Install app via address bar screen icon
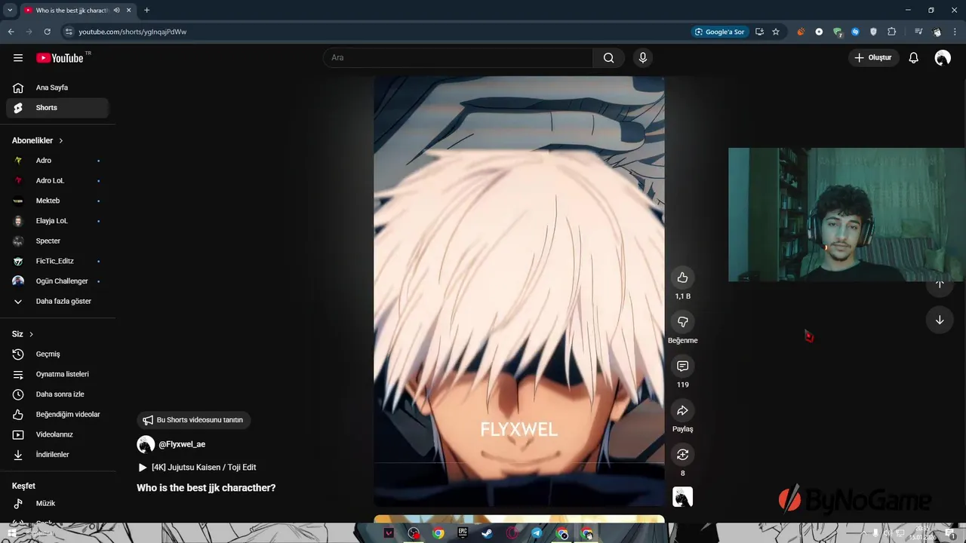Viewport: 966px width, 543px height. point(759,32)
